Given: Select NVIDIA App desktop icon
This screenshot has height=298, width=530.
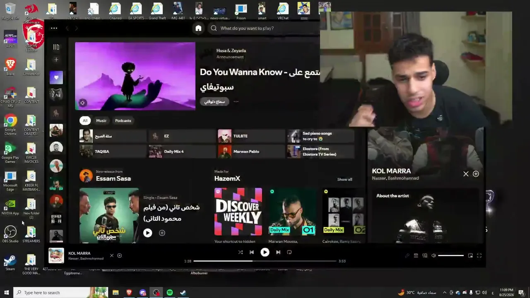Looking at the screenshot, I should pyautogui.click(x=10, y=208).
